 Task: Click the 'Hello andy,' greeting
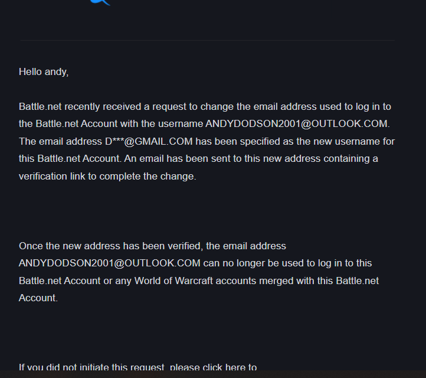[44, 72]
